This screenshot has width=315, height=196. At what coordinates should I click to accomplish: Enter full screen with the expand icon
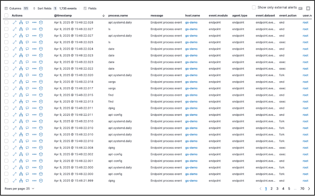click(308, 8)
